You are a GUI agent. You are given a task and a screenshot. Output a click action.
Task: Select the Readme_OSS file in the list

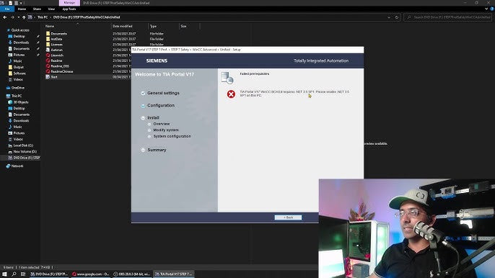pyautogui.click(x=60, y=66)
